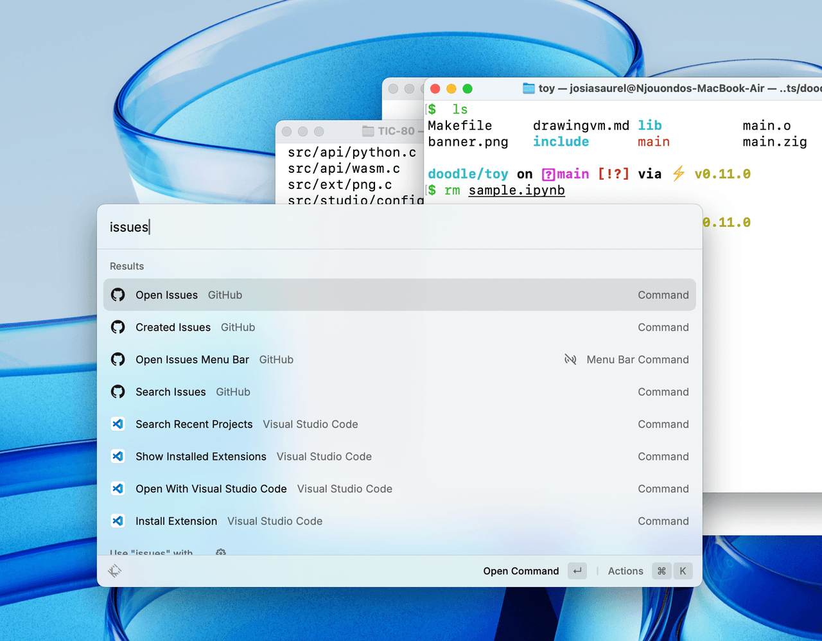
Task: Click the folder icon in the toy terminal title
Action: (x=529, y=88)
